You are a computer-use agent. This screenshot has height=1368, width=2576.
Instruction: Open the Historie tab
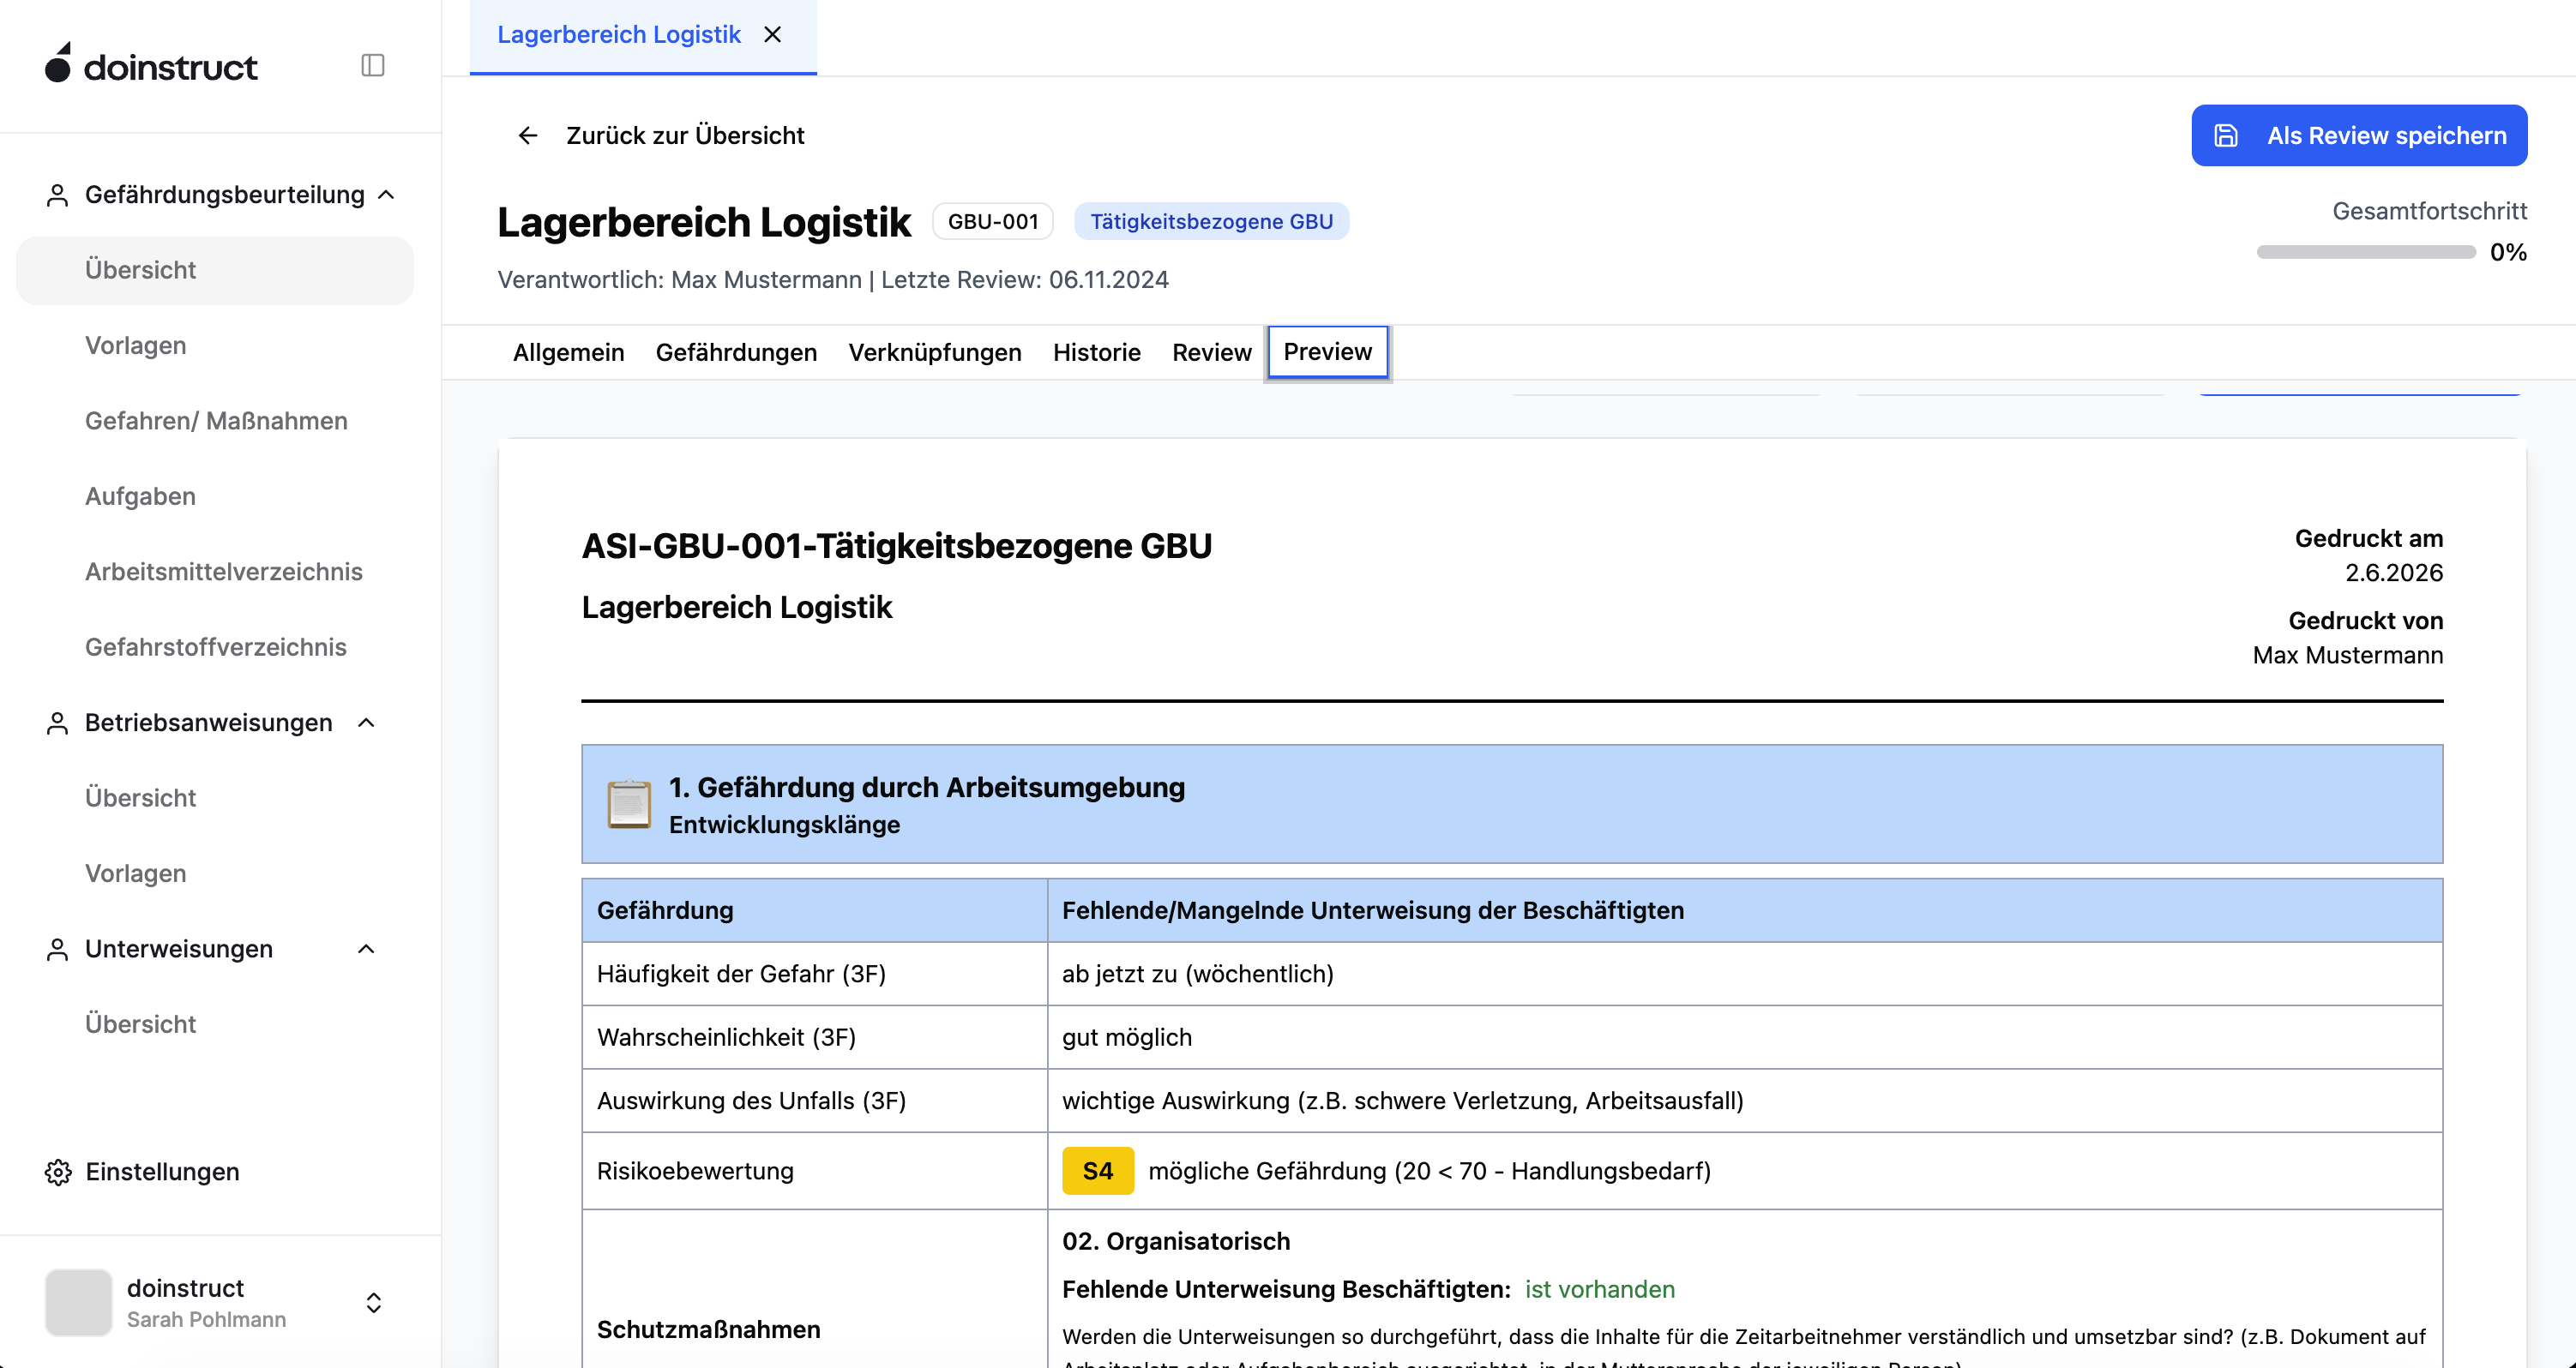point(1096,353)
